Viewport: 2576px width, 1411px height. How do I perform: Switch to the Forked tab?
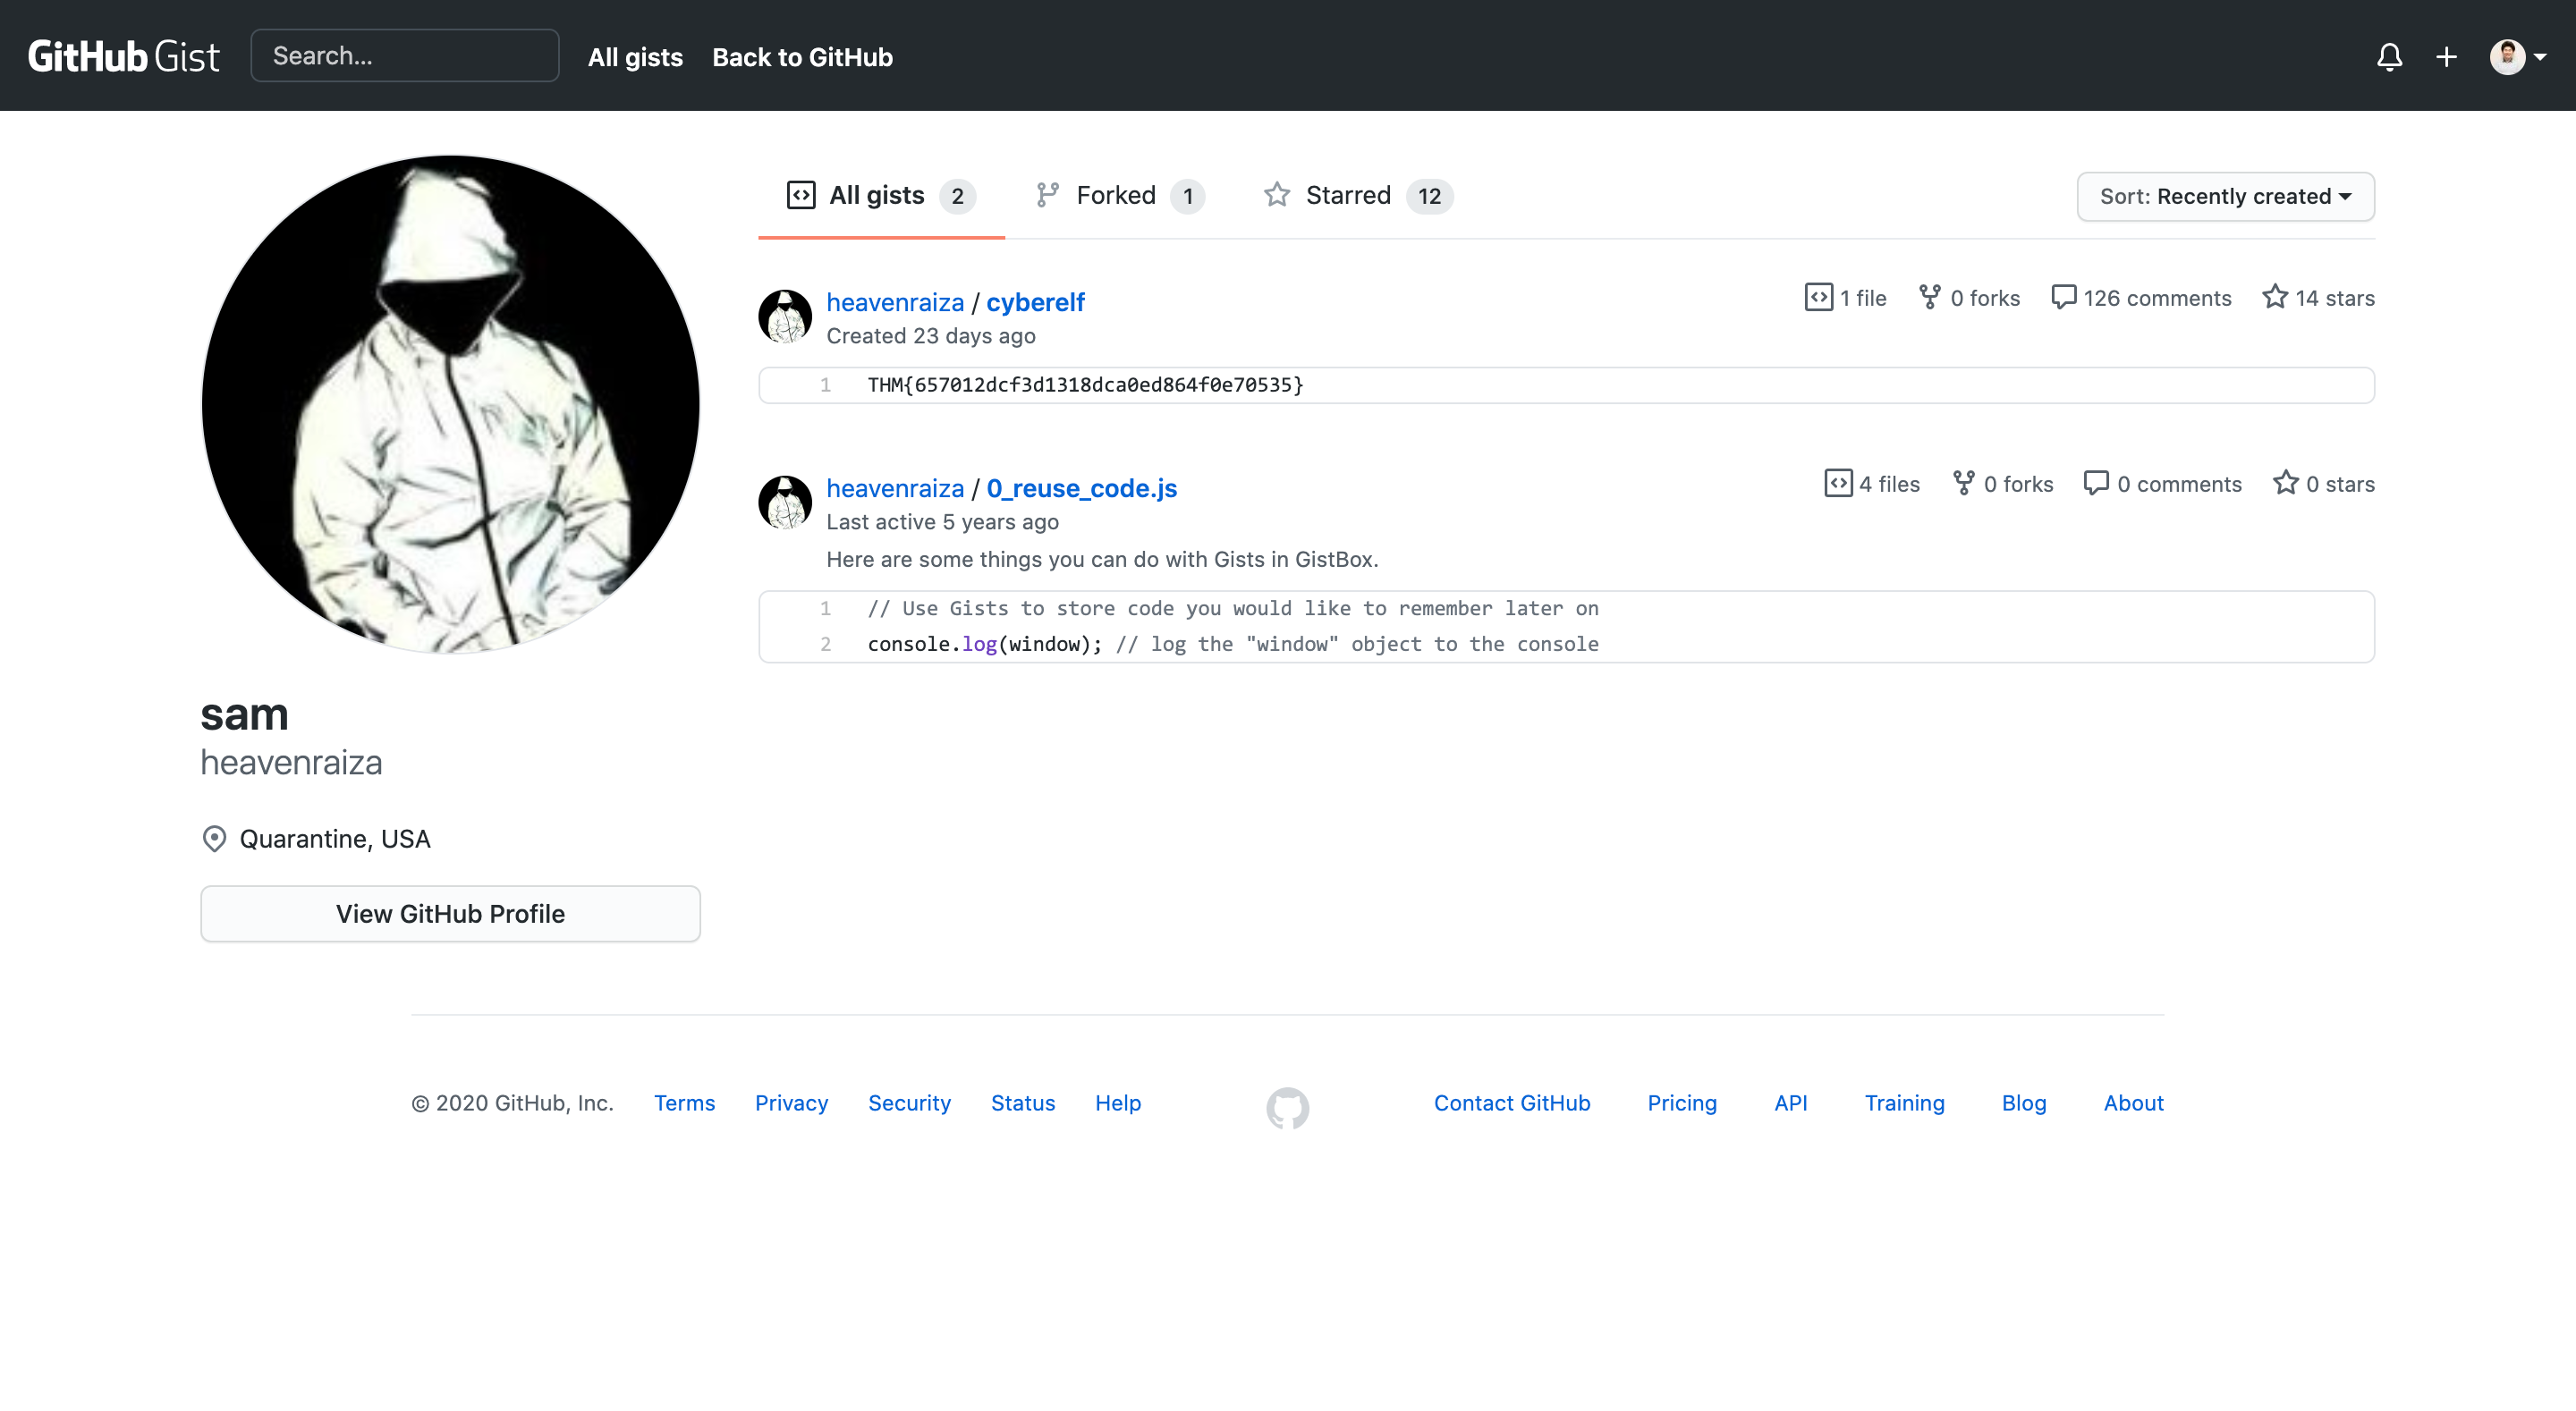(x=1117, y=195)
